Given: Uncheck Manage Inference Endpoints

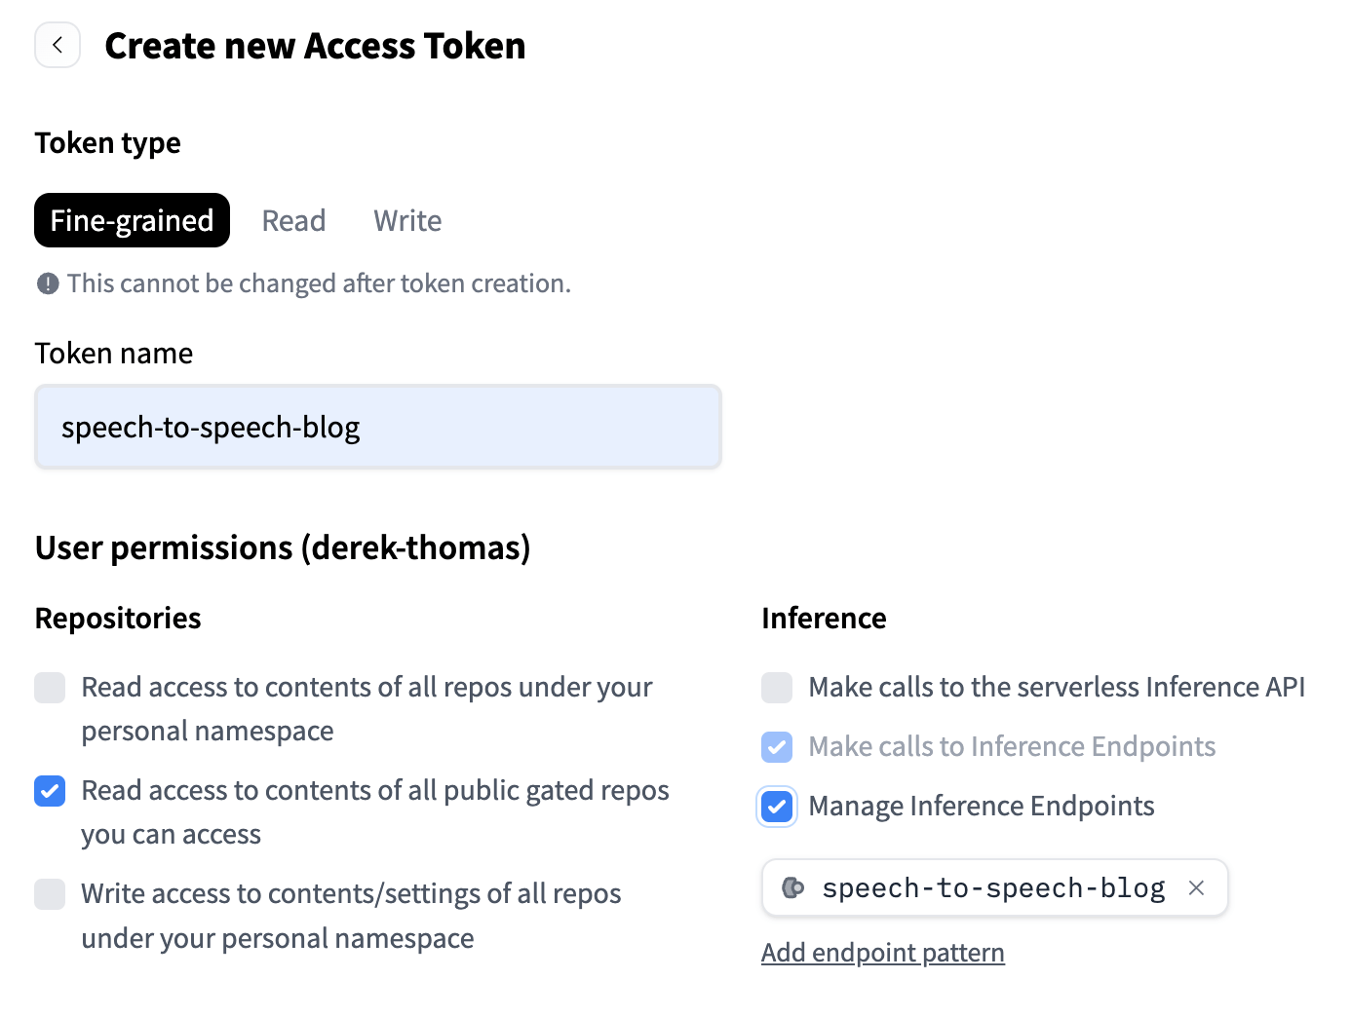Looking at the screenshot, I should pyautogui.click(x=777, y=807).
